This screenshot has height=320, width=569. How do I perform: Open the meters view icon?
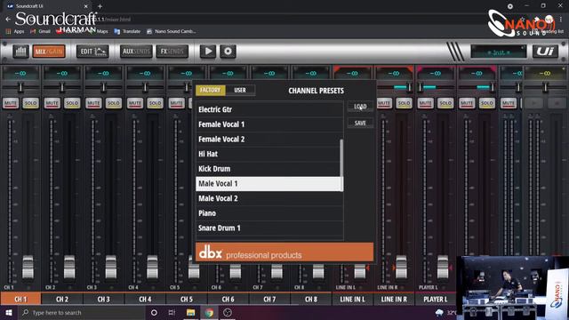[20, 52]
